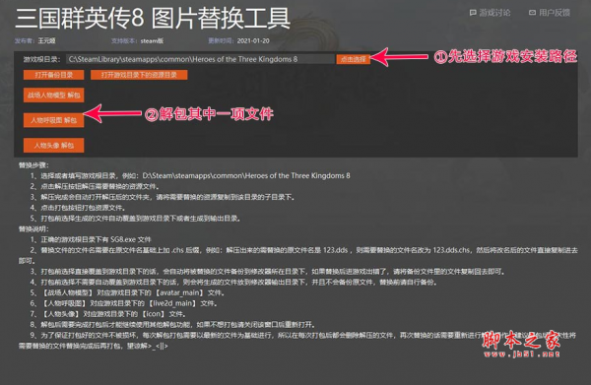This screenshot has width=591, height=385.
Task: Click the 点击选择 browse button
Action: [x=354, y=59]
